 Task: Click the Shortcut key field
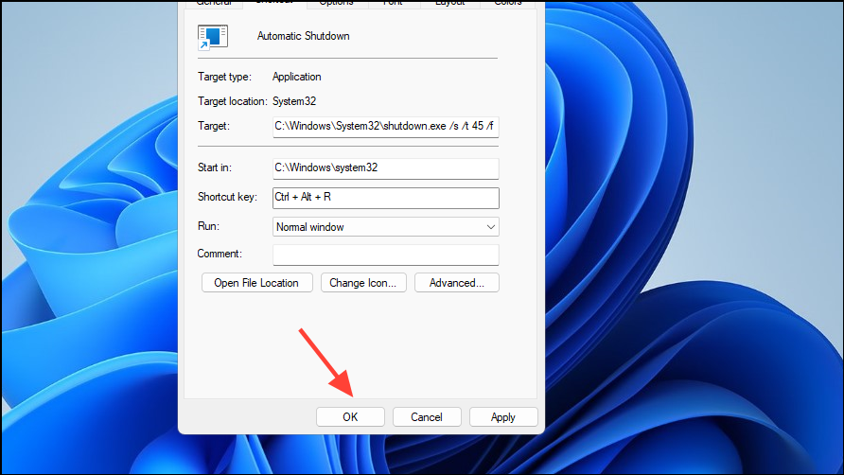coord(385,198)
